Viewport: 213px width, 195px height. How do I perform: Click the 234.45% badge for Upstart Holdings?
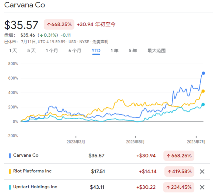(179, 187)
